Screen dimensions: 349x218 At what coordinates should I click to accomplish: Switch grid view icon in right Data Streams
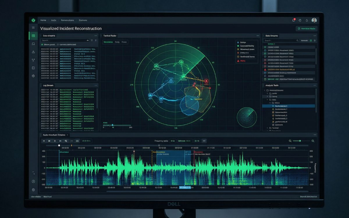pyautogui.click(x=311, y=41)
